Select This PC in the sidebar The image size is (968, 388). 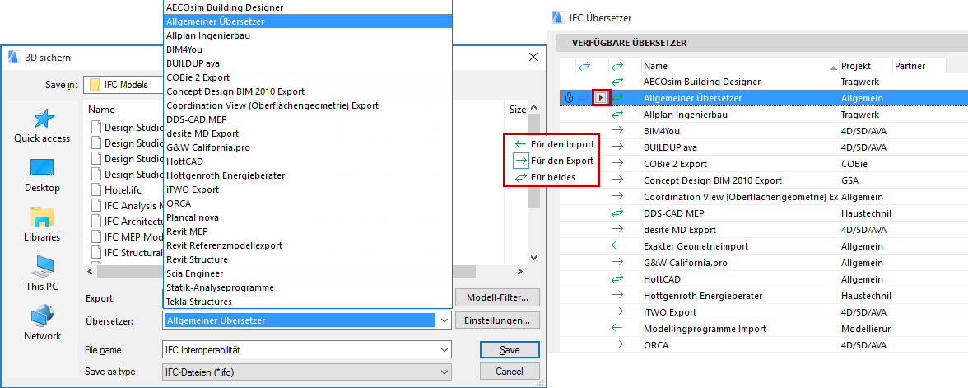(x=42, y=273)
